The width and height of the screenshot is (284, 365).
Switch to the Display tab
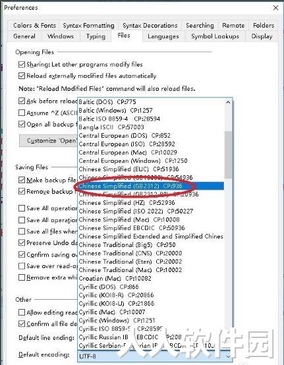tap(262, 36)
